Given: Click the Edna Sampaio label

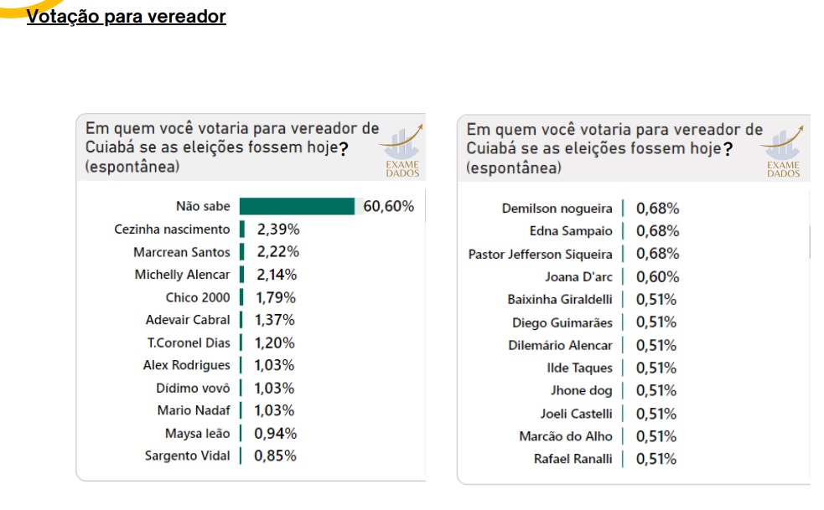Looking at the screenshot, I should (x=571, y=231).
